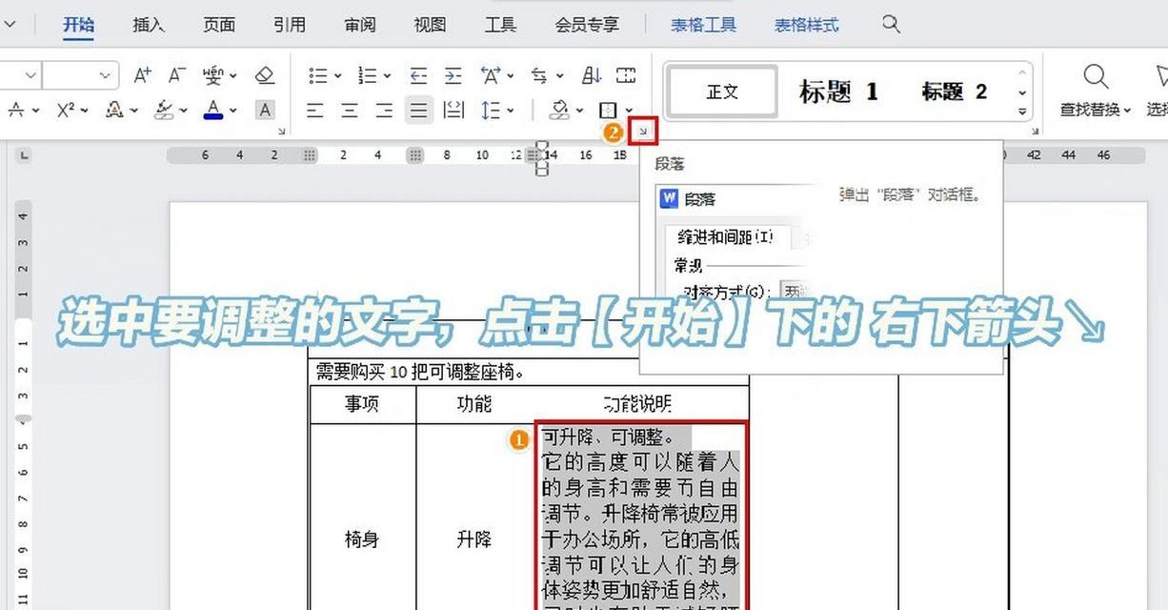Click the borders icon
1168x610 pixels.
pyautogui.click(x=609, y=111)
